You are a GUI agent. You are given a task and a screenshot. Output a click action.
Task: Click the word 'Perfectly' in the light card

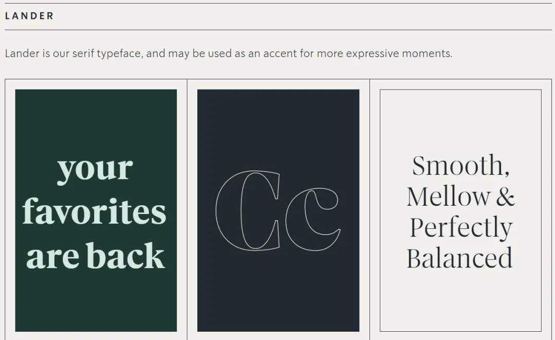461,228
